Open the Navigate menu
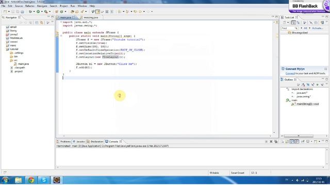 click(42, 6)
